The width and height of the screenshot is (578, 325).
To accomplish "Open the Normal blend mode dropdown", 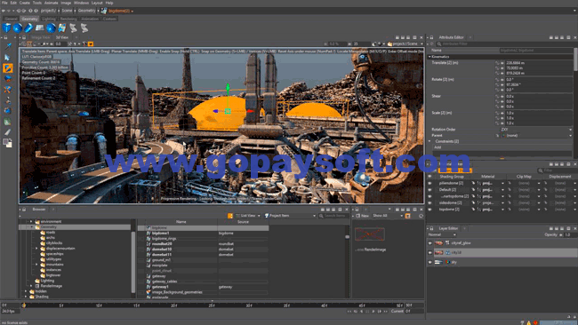I will [x=442, y=234].
